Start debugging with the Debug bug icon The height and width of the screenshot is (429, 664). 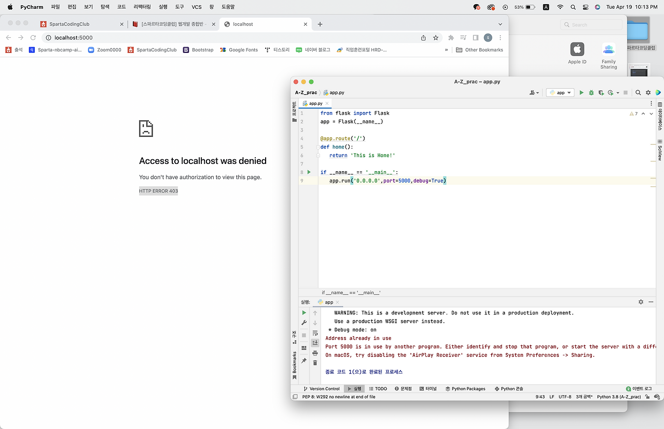591,92
